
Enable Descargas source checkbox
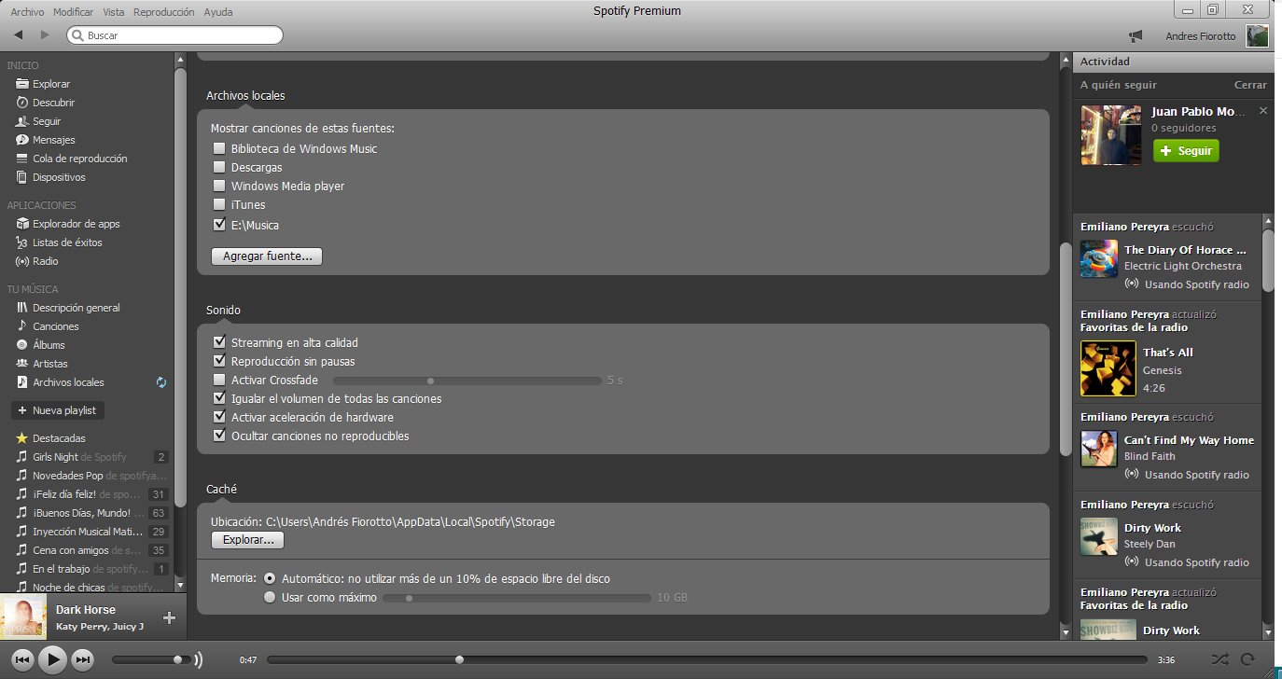pyautogui.click(x=219, y=168)
